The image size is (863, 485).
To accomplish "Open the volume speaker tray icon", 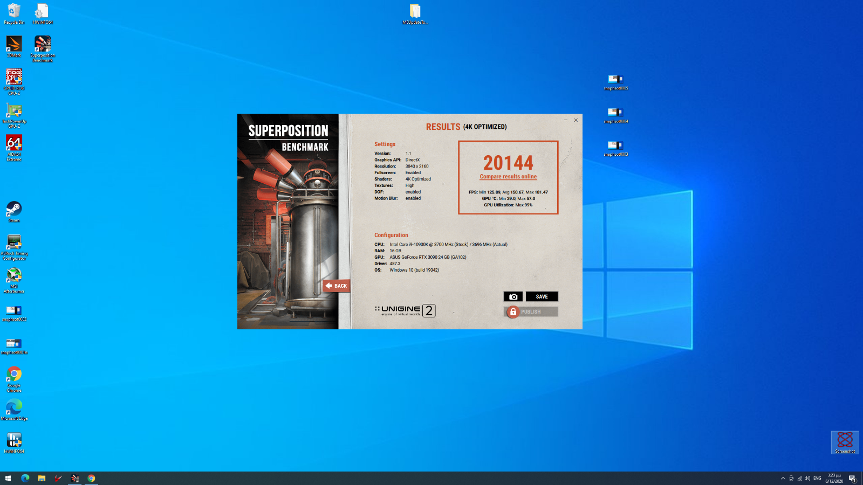I will coord(807,478).
